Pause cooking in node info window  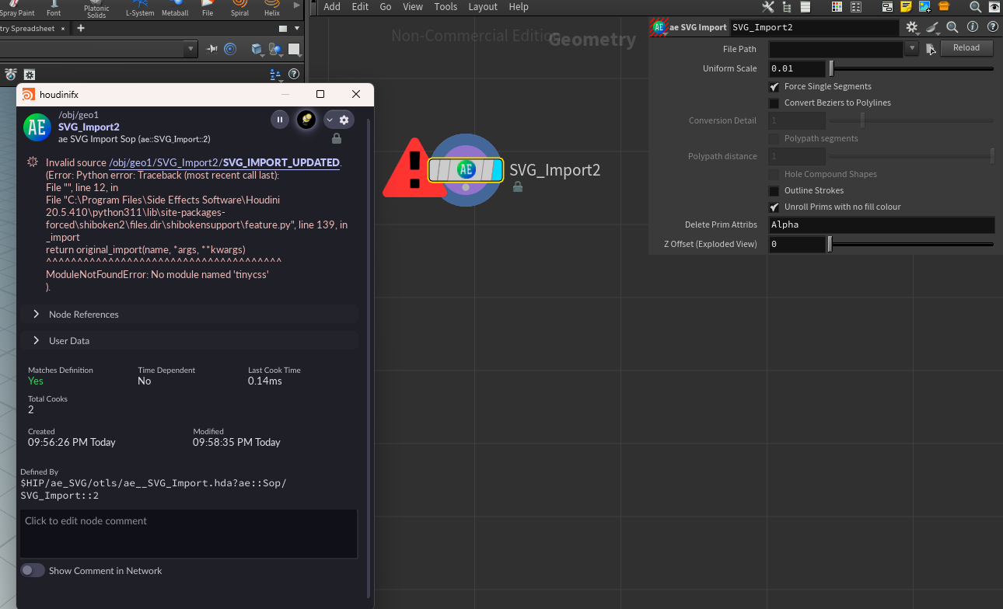click(280, 120)
